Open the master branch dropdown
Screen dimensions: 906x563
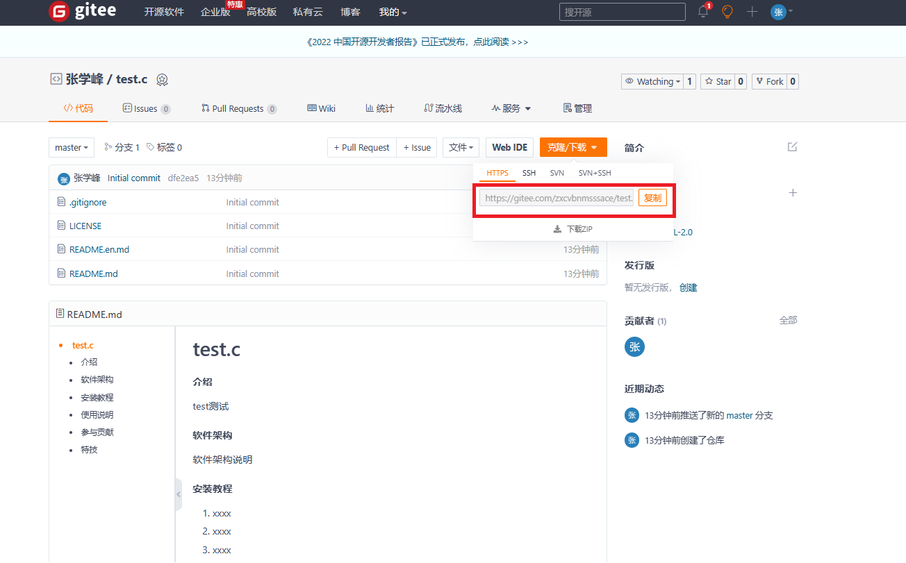tap(71, 147)
